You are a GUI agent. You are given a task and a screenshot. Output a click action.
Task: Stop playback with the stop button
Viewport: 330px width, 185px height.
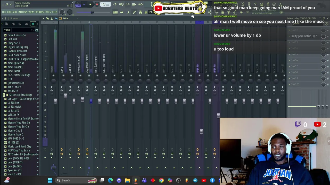(90, 4)
